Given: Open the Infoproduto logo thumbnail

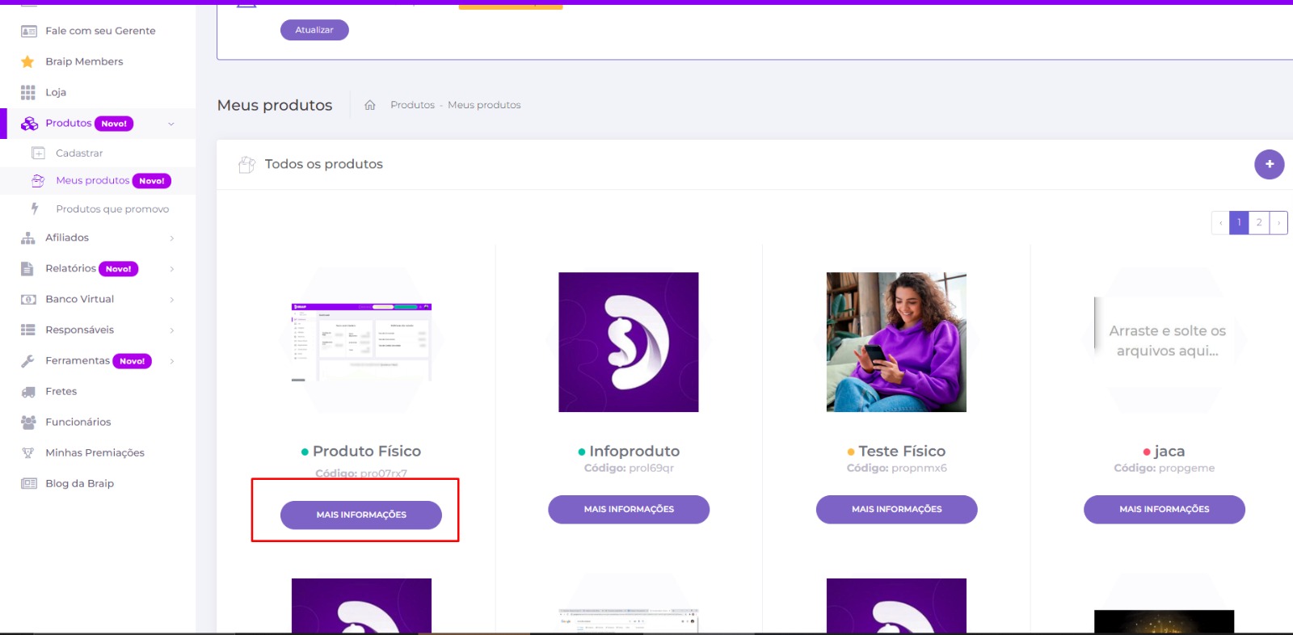Looking at the screenshot, I should (629, 343).
